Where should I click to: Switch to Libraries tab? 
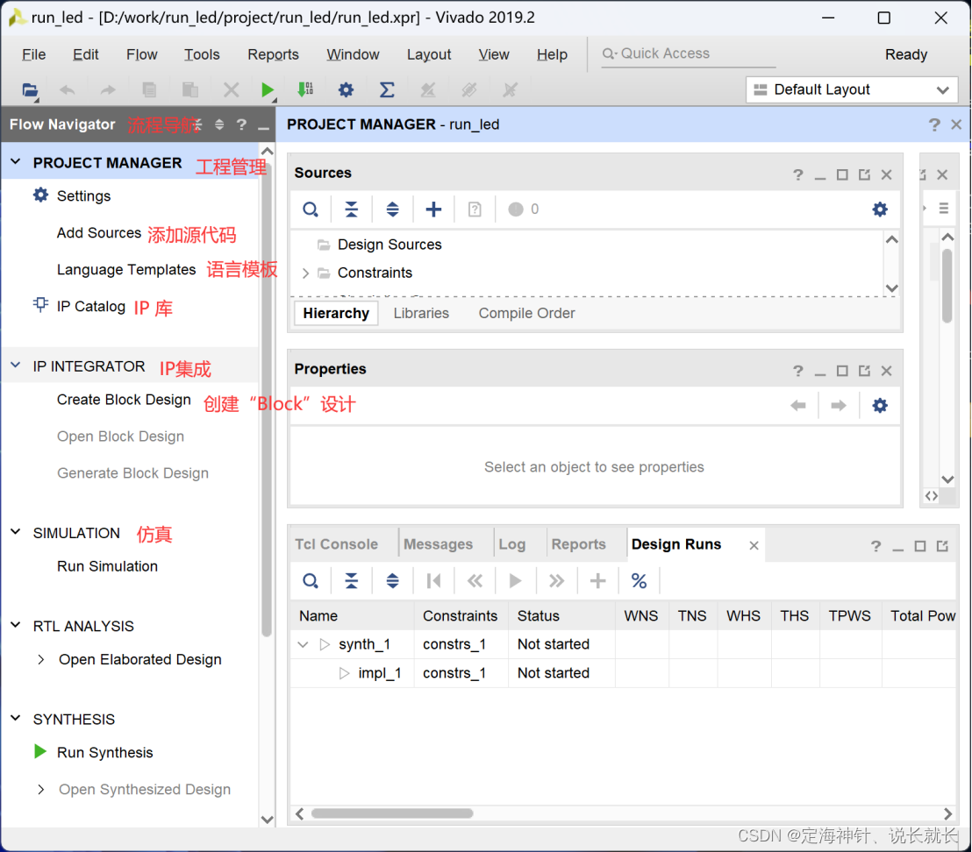point(421,313)
